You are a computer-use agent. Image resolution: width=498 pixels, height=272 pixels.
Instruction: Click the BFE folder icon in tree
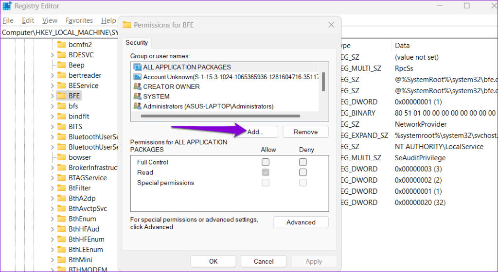[61, 96]
